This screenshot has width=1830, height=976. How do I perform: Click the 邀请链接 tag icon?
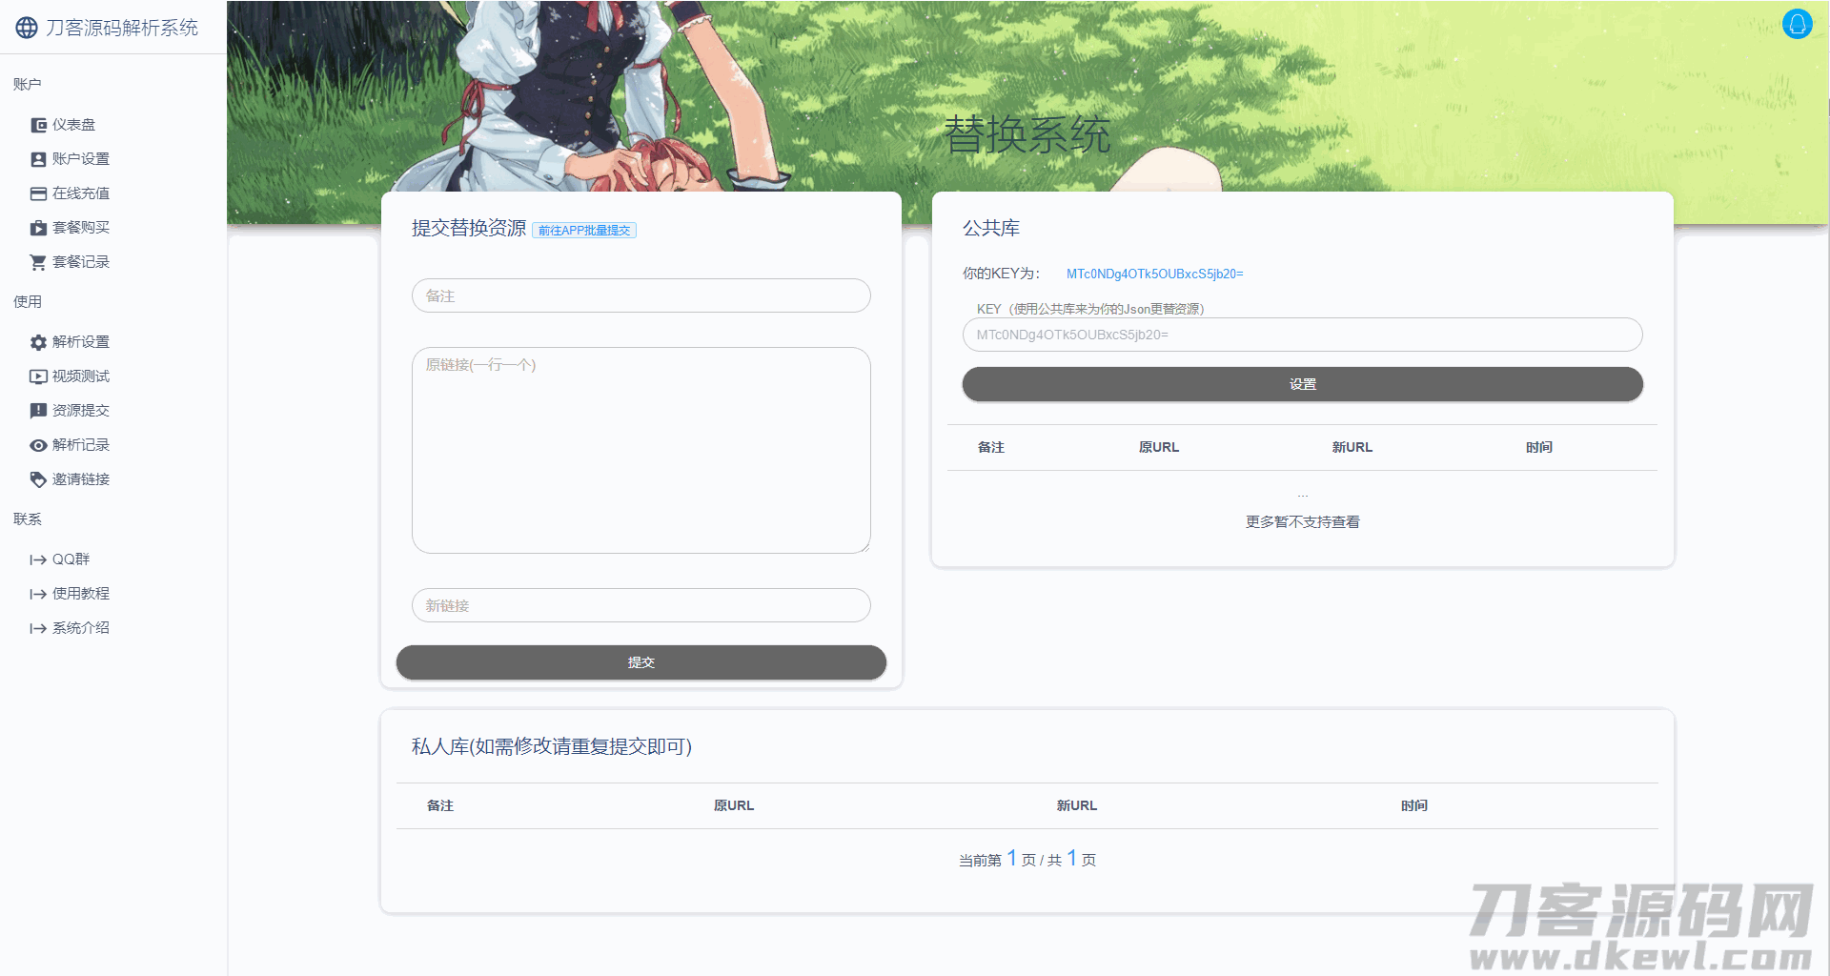coord(38,479)
